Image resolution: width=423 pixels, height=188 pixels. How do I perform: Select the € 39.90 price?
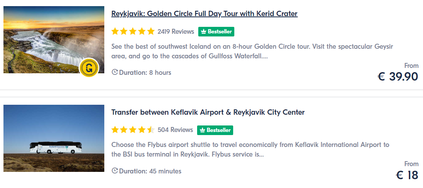point(398,77)
